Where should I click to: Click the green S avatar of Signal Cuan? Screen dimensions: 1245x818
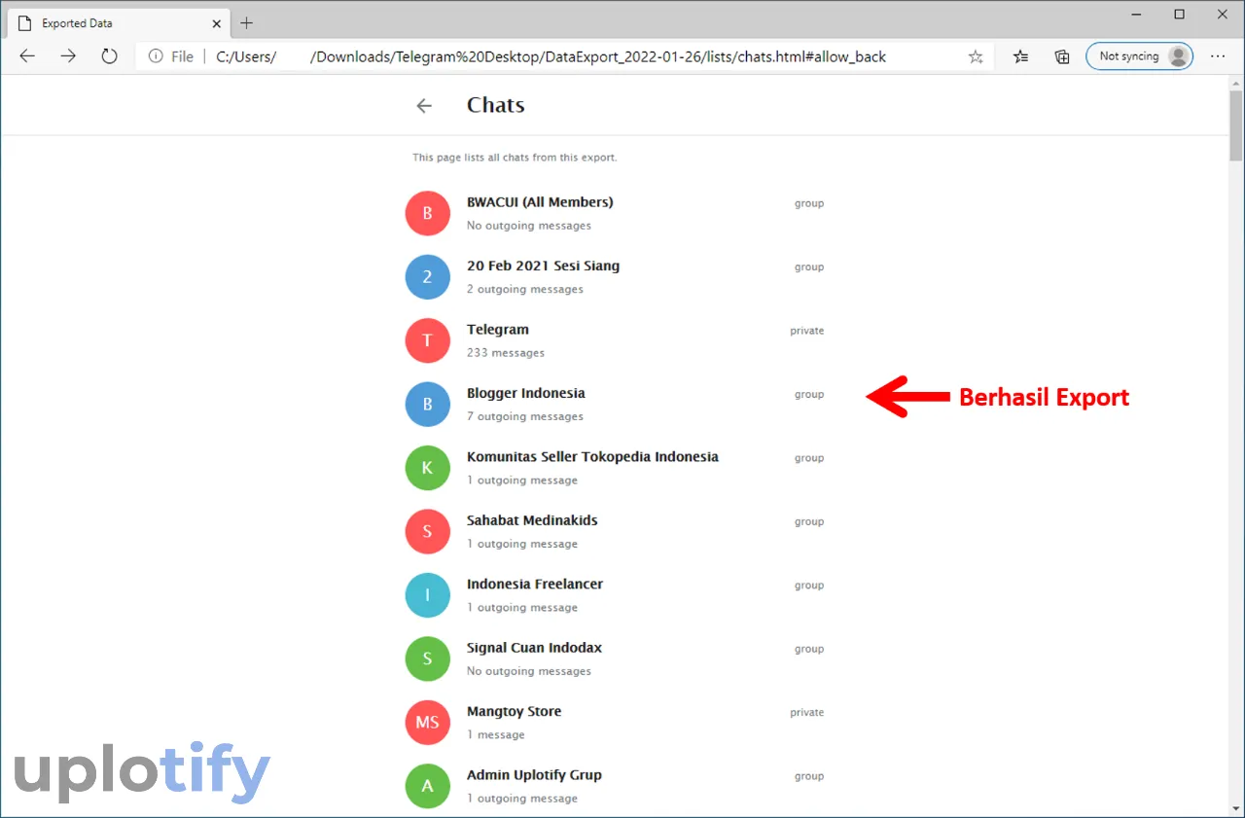pos(427,658)
